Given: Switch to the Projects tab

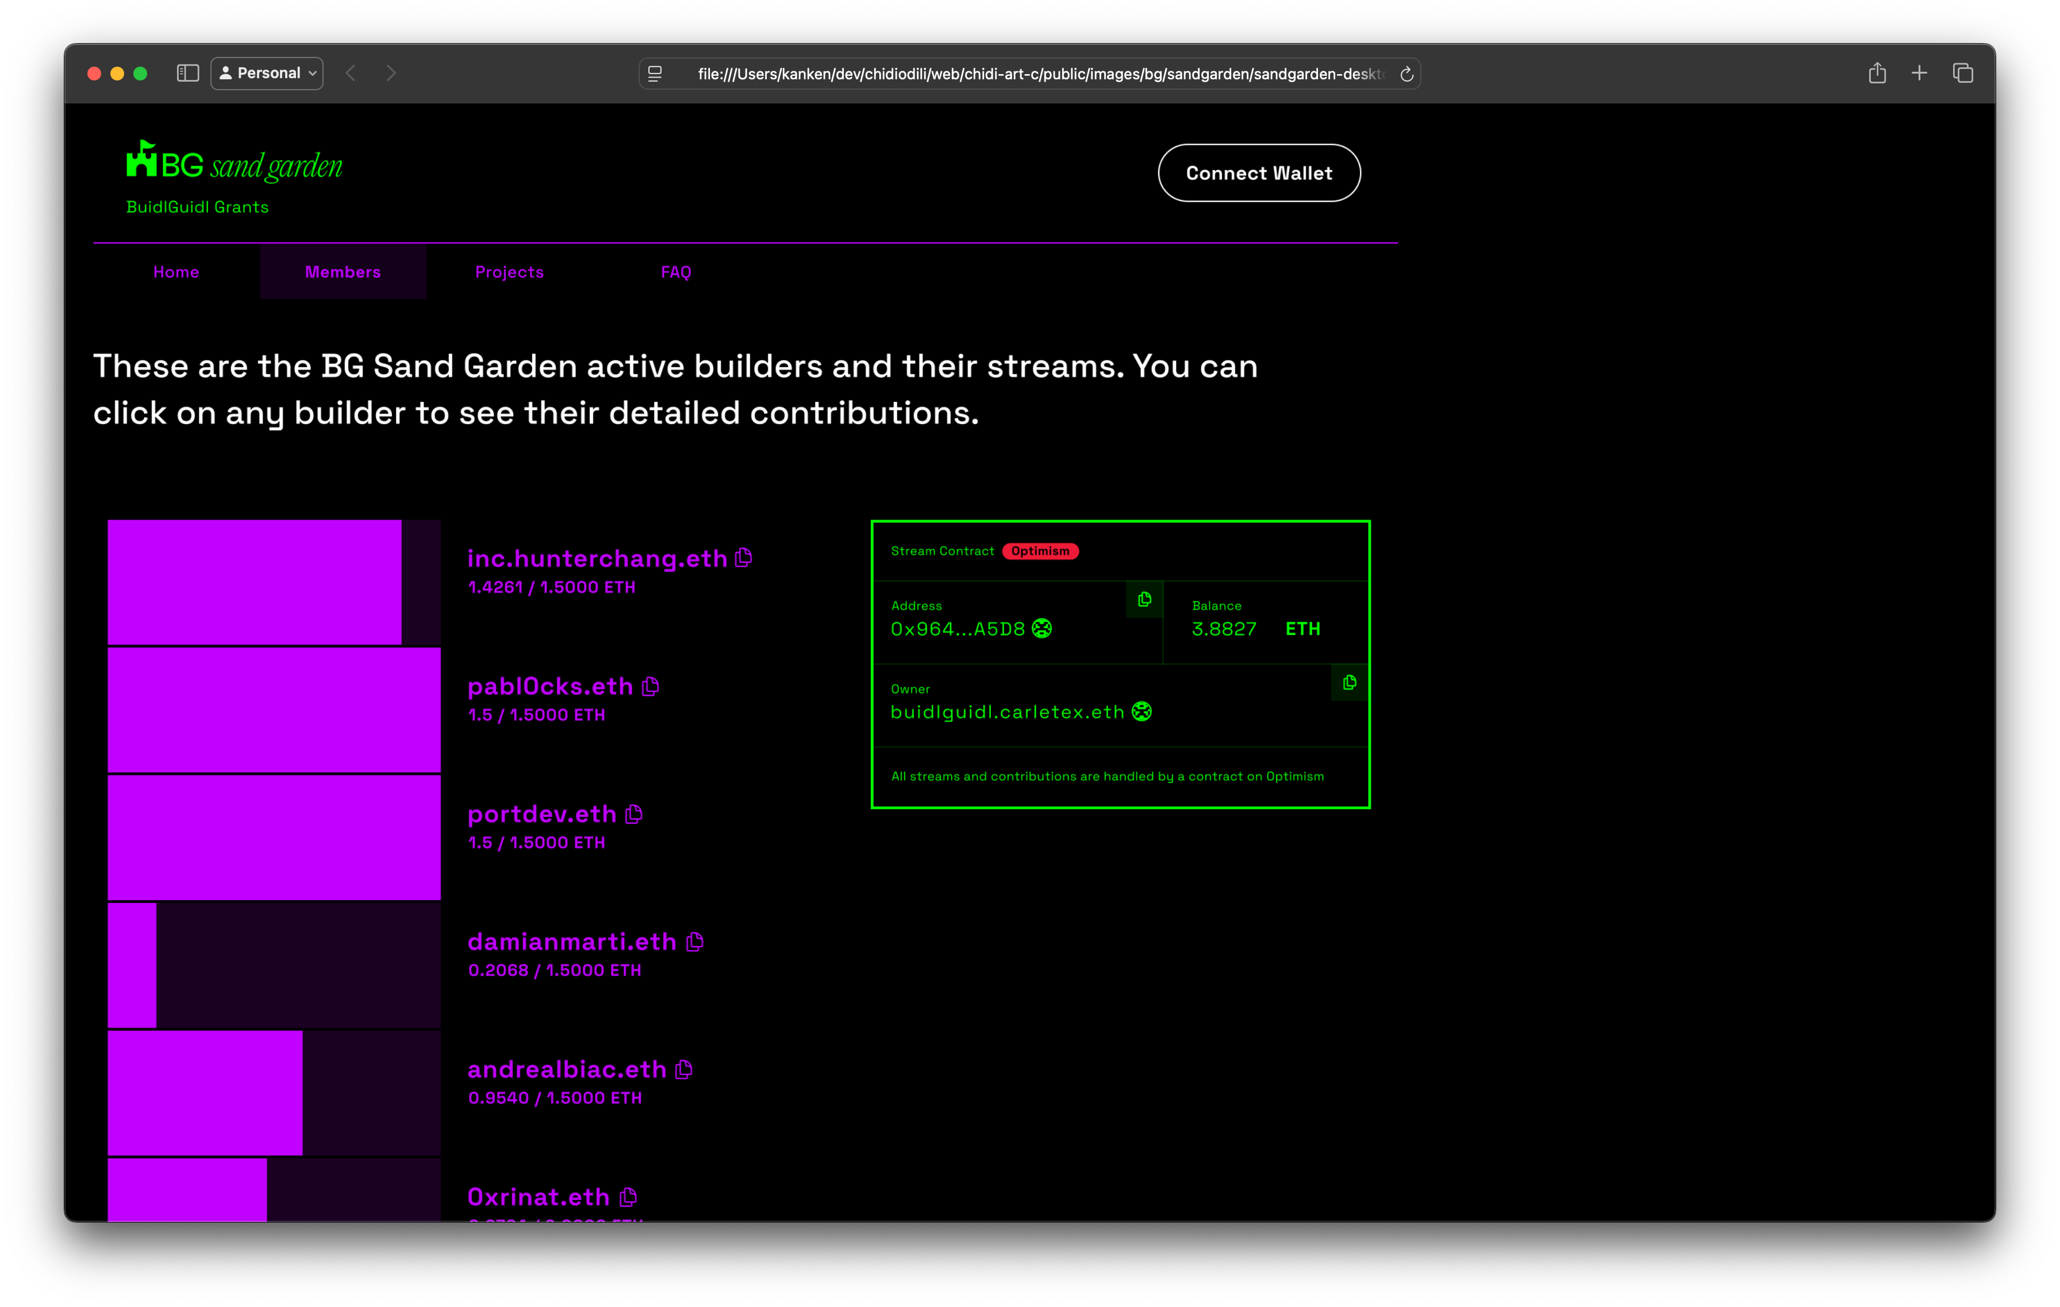Looking at the screenshot, I should pos(509,271).
